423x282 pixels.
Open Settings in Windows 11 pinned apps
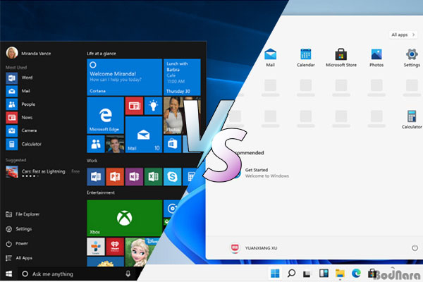point(412,58)
